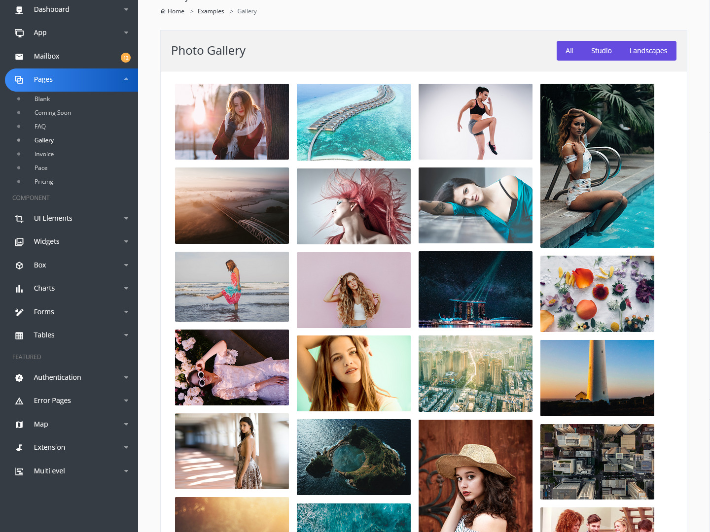
Task: Open the straw hat woman photo
Action: coord(475,476)
